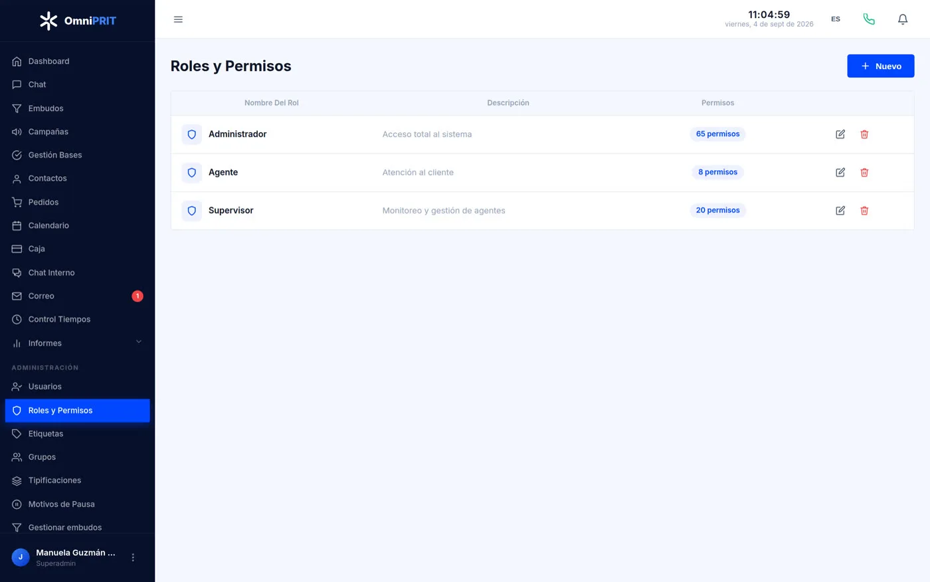Delete the Agente role
930x582 pixels.
point(864,172)
